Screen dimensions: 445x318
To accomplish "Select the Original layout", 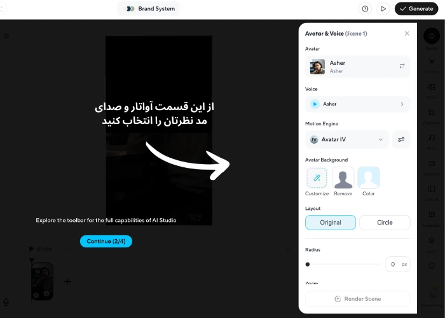I will click(331, 223).
